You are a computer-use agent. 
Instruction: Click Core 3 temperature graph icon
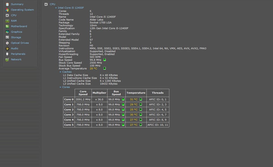pyautogui.click(x=141, y=114)
